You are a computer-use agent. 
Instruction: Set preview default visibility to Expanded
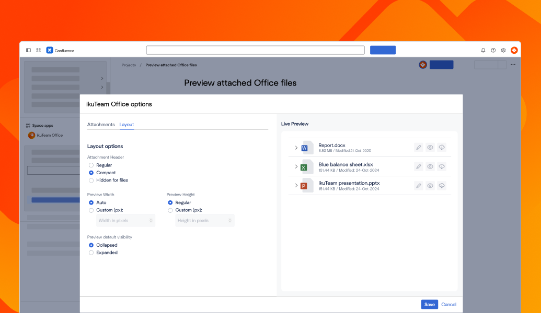91,252
